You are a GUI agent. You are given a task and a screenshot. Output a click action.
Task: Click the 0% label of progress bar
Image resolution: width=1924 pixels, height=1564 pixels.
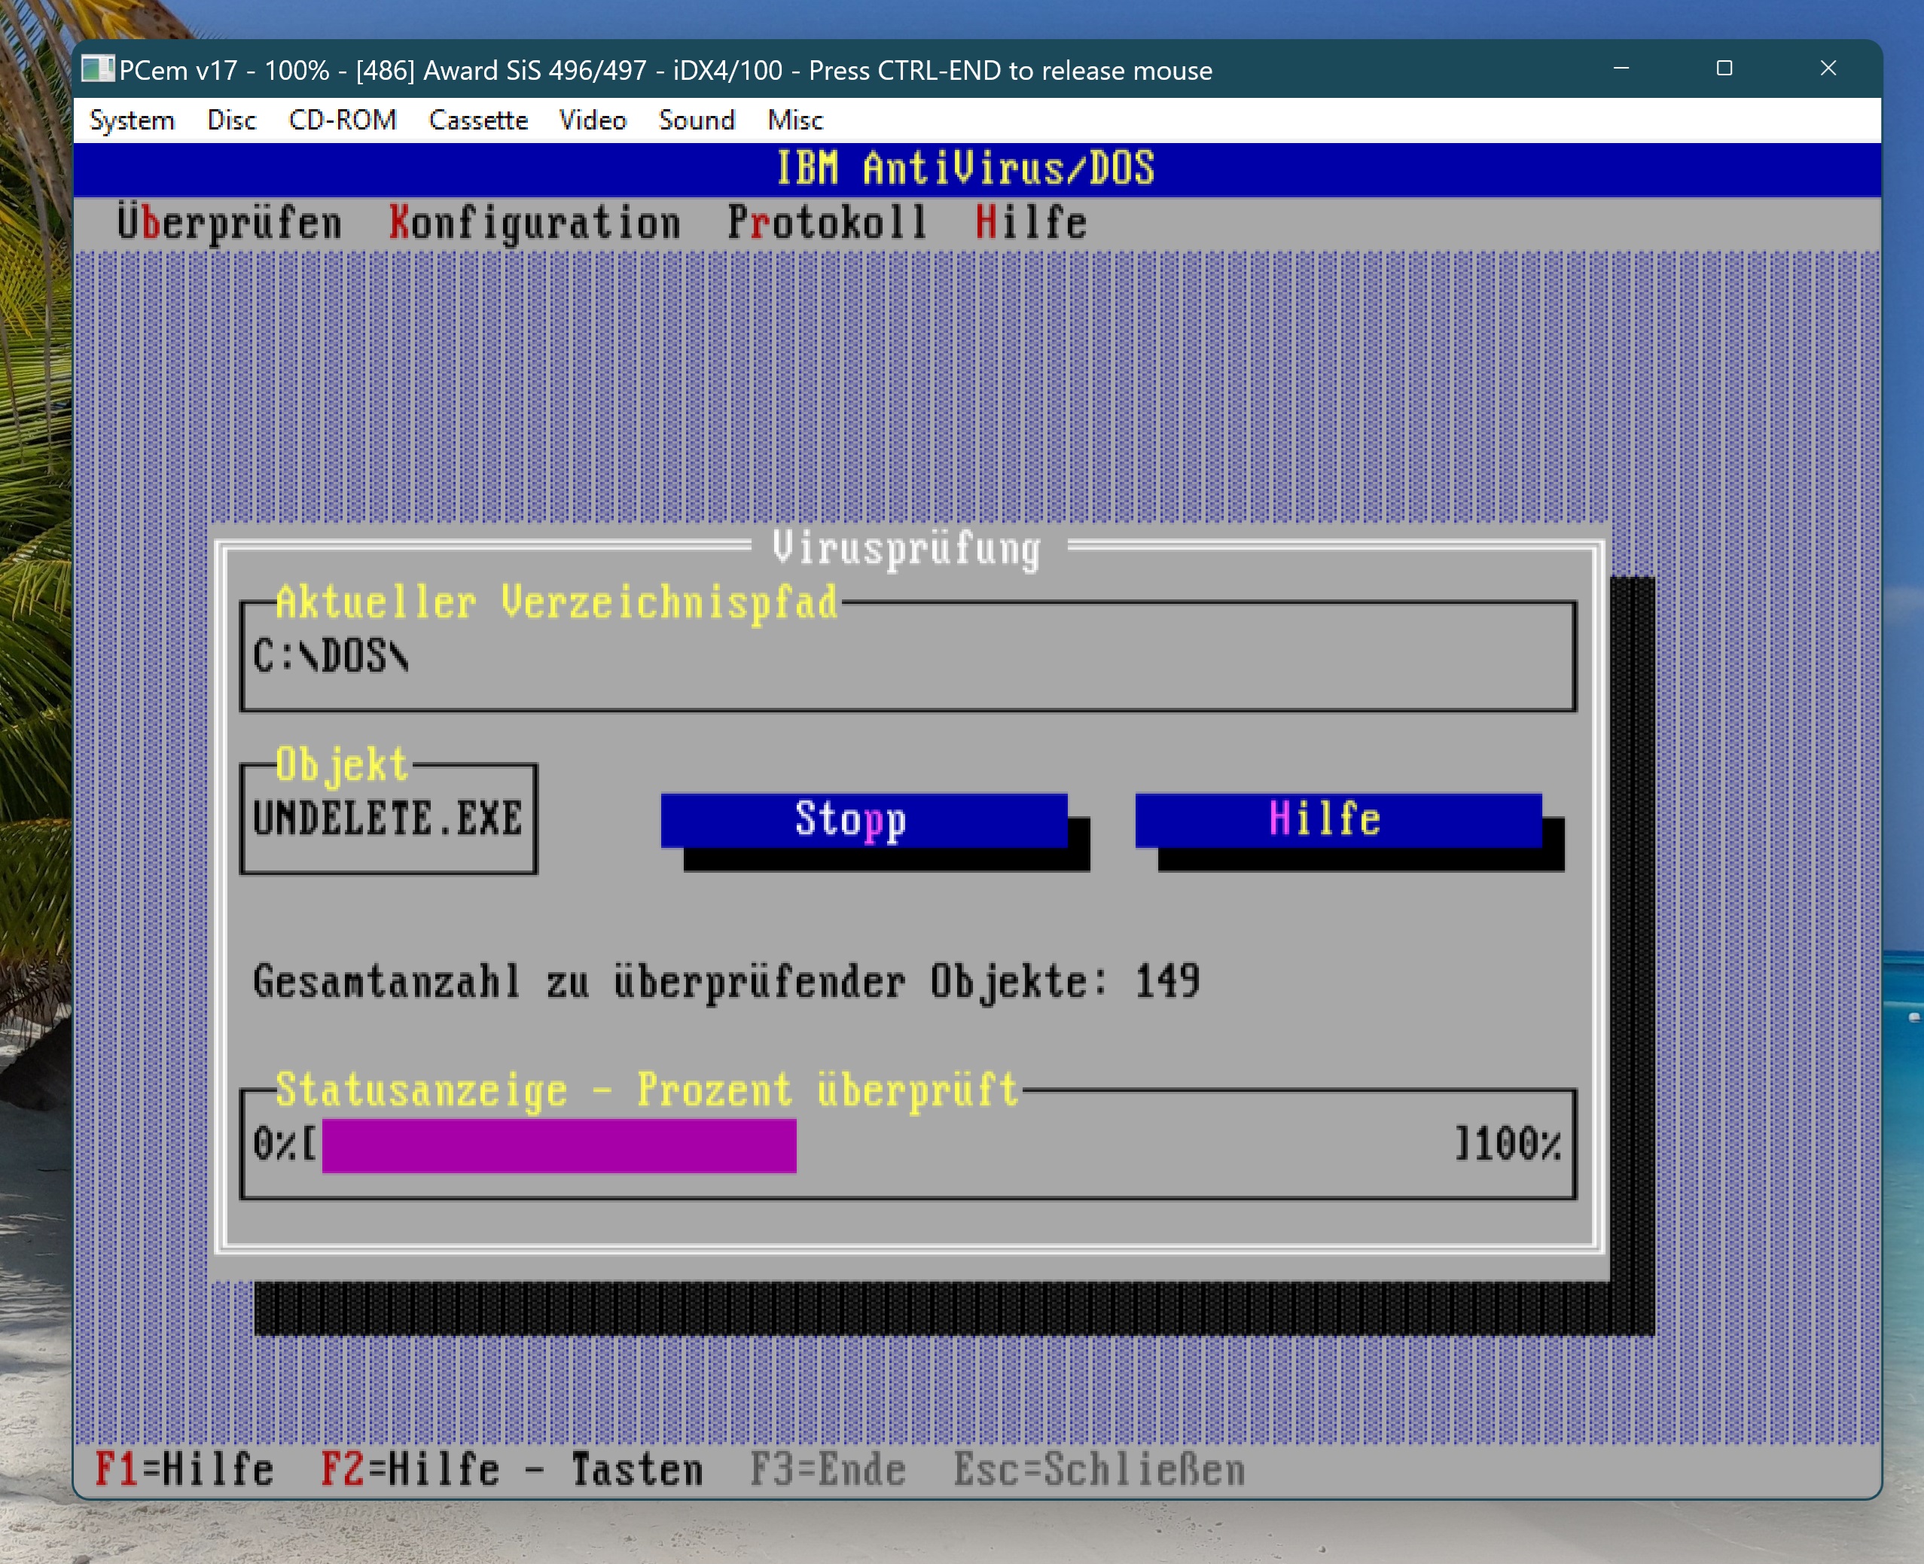coord(275,1144)
